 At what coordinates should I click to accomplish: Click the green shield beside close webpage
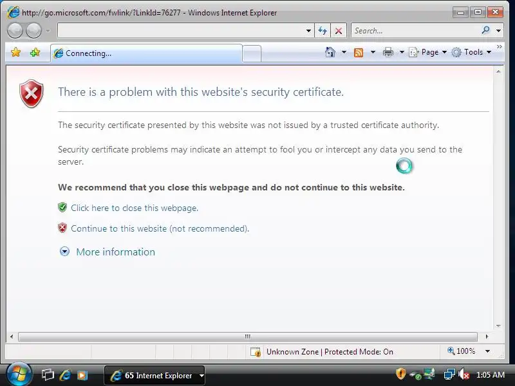[x=62, y=207]
